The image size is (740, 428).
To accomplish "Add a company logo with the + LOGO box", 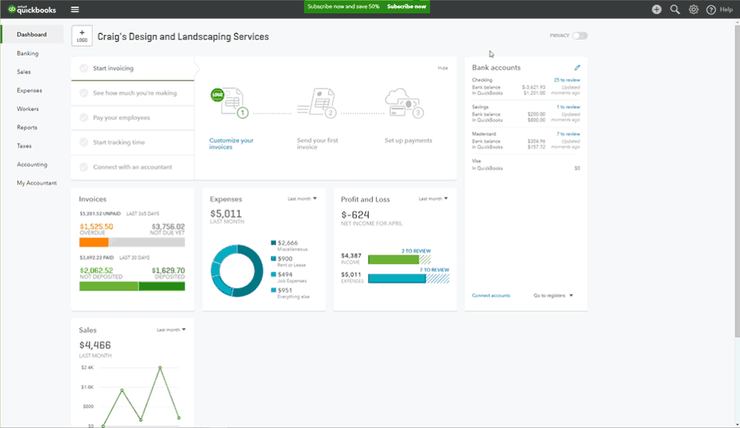I will [82, 36].
